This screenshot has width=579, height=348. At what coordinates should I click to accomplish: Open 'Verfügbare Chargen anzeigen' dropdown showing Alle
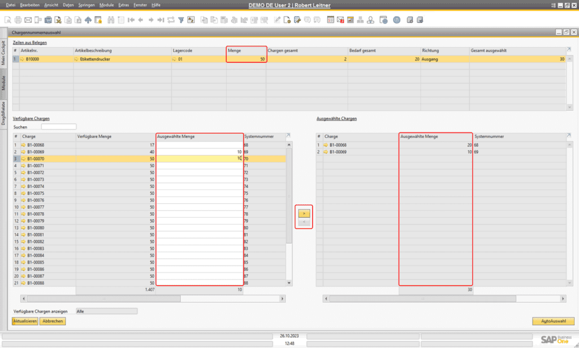106,311
